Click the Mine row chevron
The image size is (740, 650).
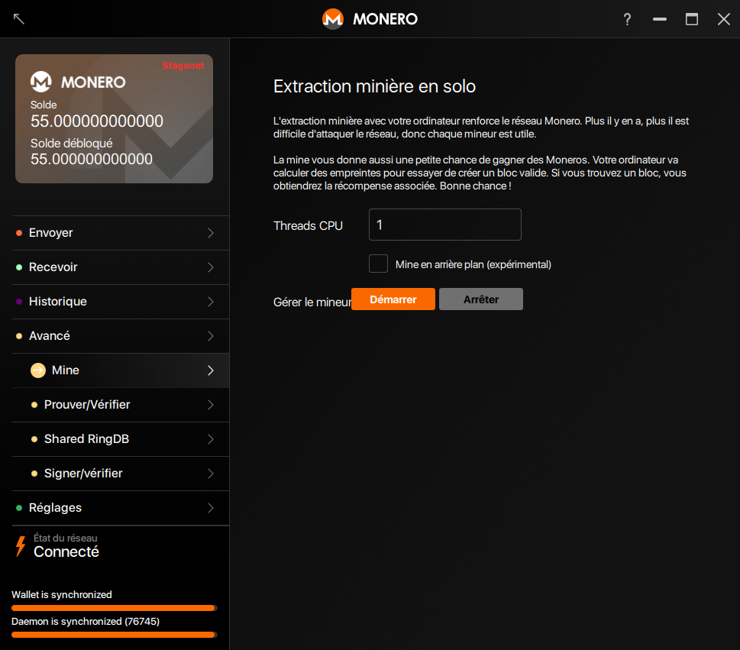click(x=211, y=370)
